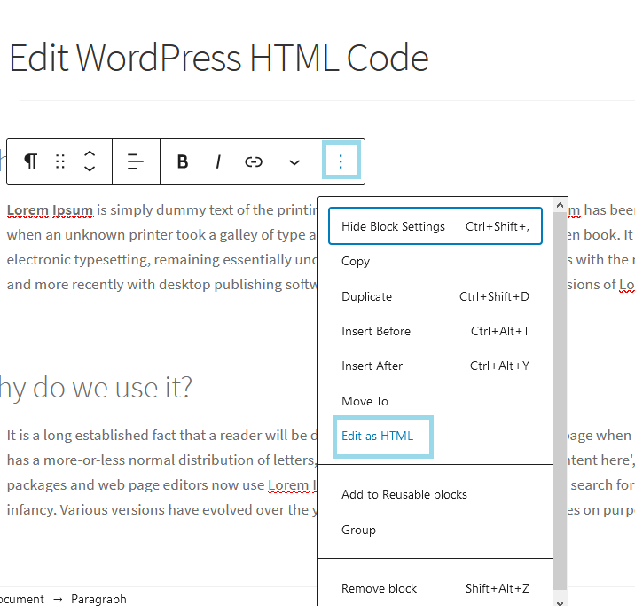This screenshot has height=606, width=635.
Task: Move block up with the up arrow
Action: (89, 154)
